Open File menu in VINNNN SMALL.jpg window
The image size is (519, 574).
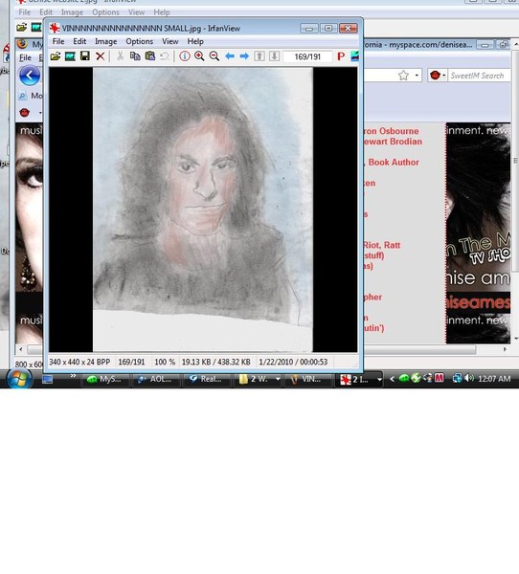click(58, 41)
